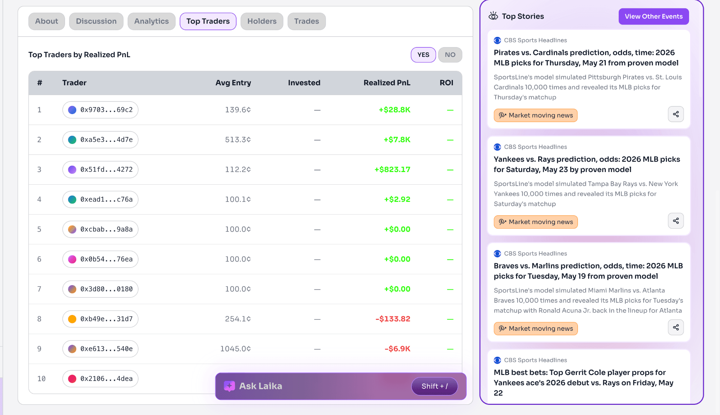The height and width of the screenshot is (415, 720).
Task: Click avatar of trader 0xead1...c76a
Action: point(72,199)
